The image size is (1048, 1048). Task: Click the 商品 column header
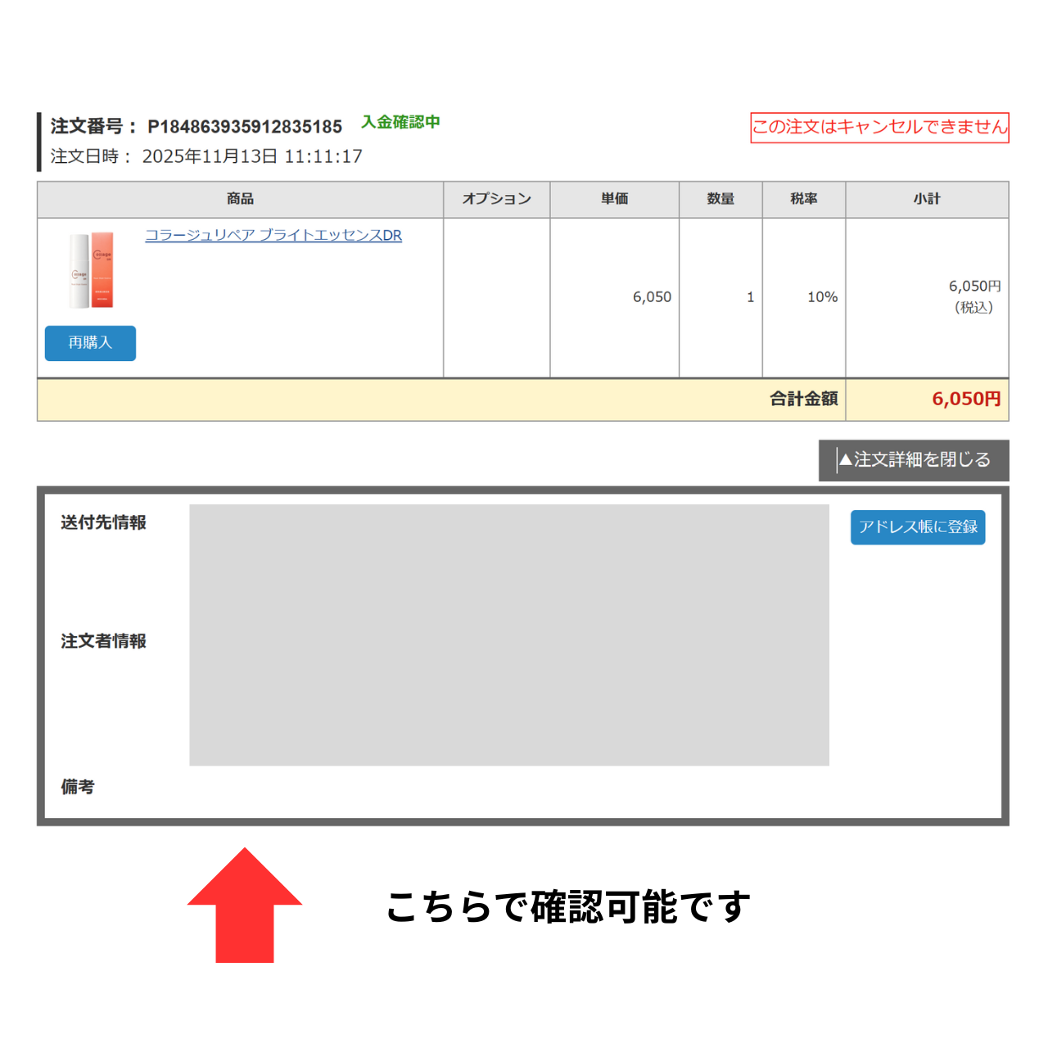pyautogui.click(x=240, y=199)
